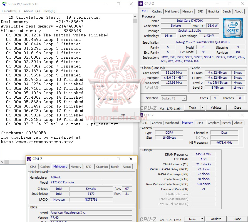The image size is (248, 222).
Task: Click the Super PI application icon in title bar
Action: coord(4,4)
